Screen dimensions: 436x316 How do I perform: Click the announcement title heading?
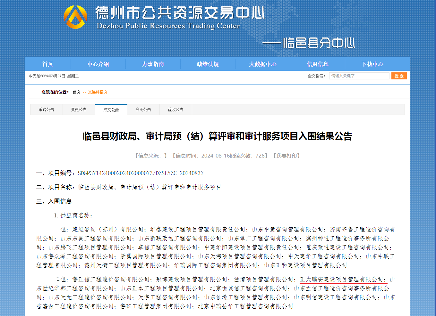218,136
